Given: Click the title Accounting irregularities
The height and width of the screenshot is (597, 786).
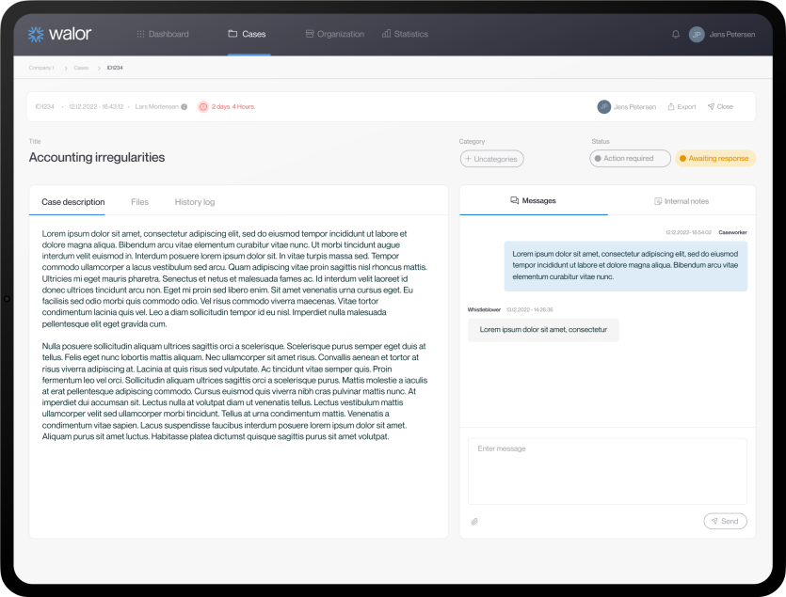Looking at the screenshot, I should coord(97,157).
